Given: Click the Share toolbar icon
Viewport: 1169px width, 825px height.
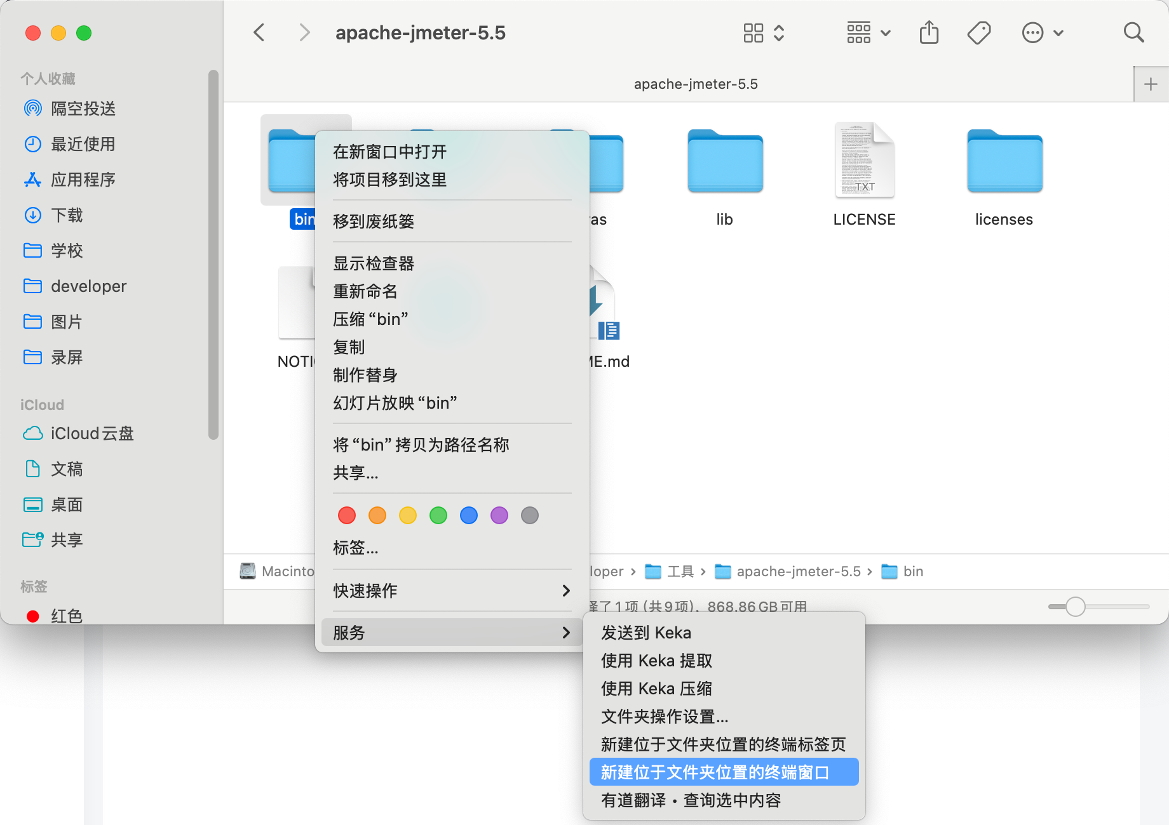Looking at the screenshot, I should pos(929,32).
